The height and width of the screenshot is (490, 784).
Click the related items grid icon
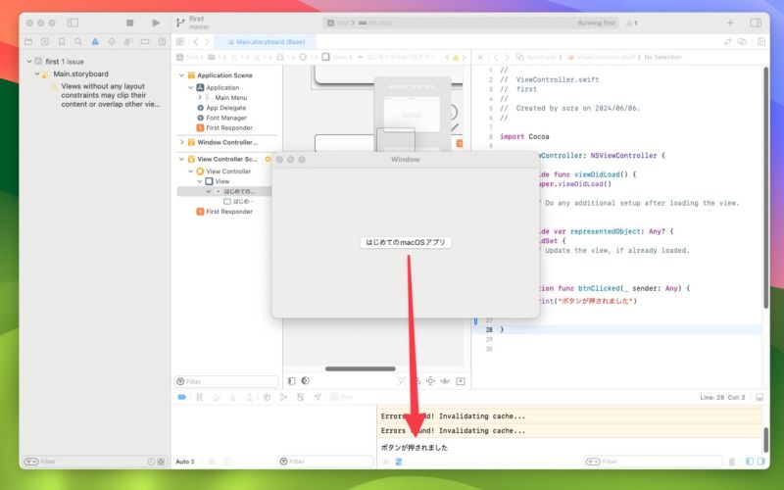180,41
